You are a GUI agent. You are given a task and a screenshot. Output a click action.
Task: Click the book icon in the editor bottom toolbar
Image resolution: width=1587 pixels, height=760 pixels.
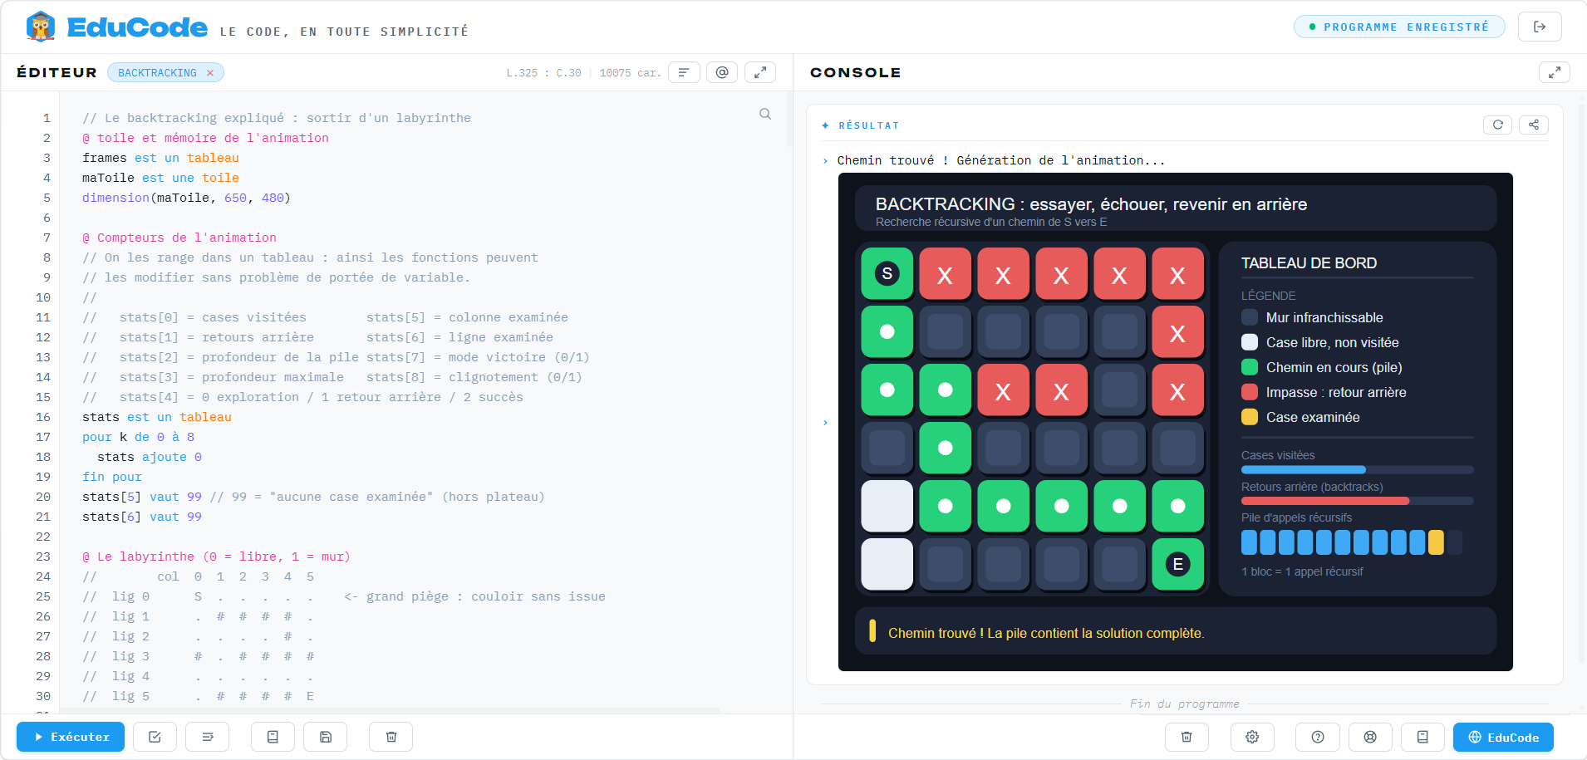pos(273,737)
